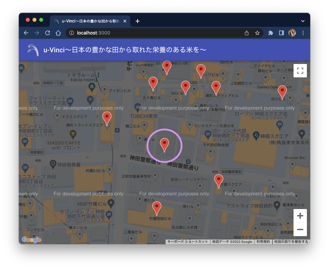Click the 竹橋3-3ビル pin
The height and width of the screenshot is (269, 329).
109,170
